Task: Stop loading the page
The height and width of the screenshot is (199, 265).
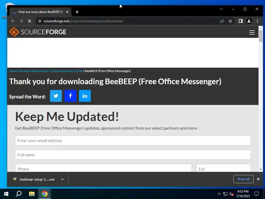Action: (30, 21)
